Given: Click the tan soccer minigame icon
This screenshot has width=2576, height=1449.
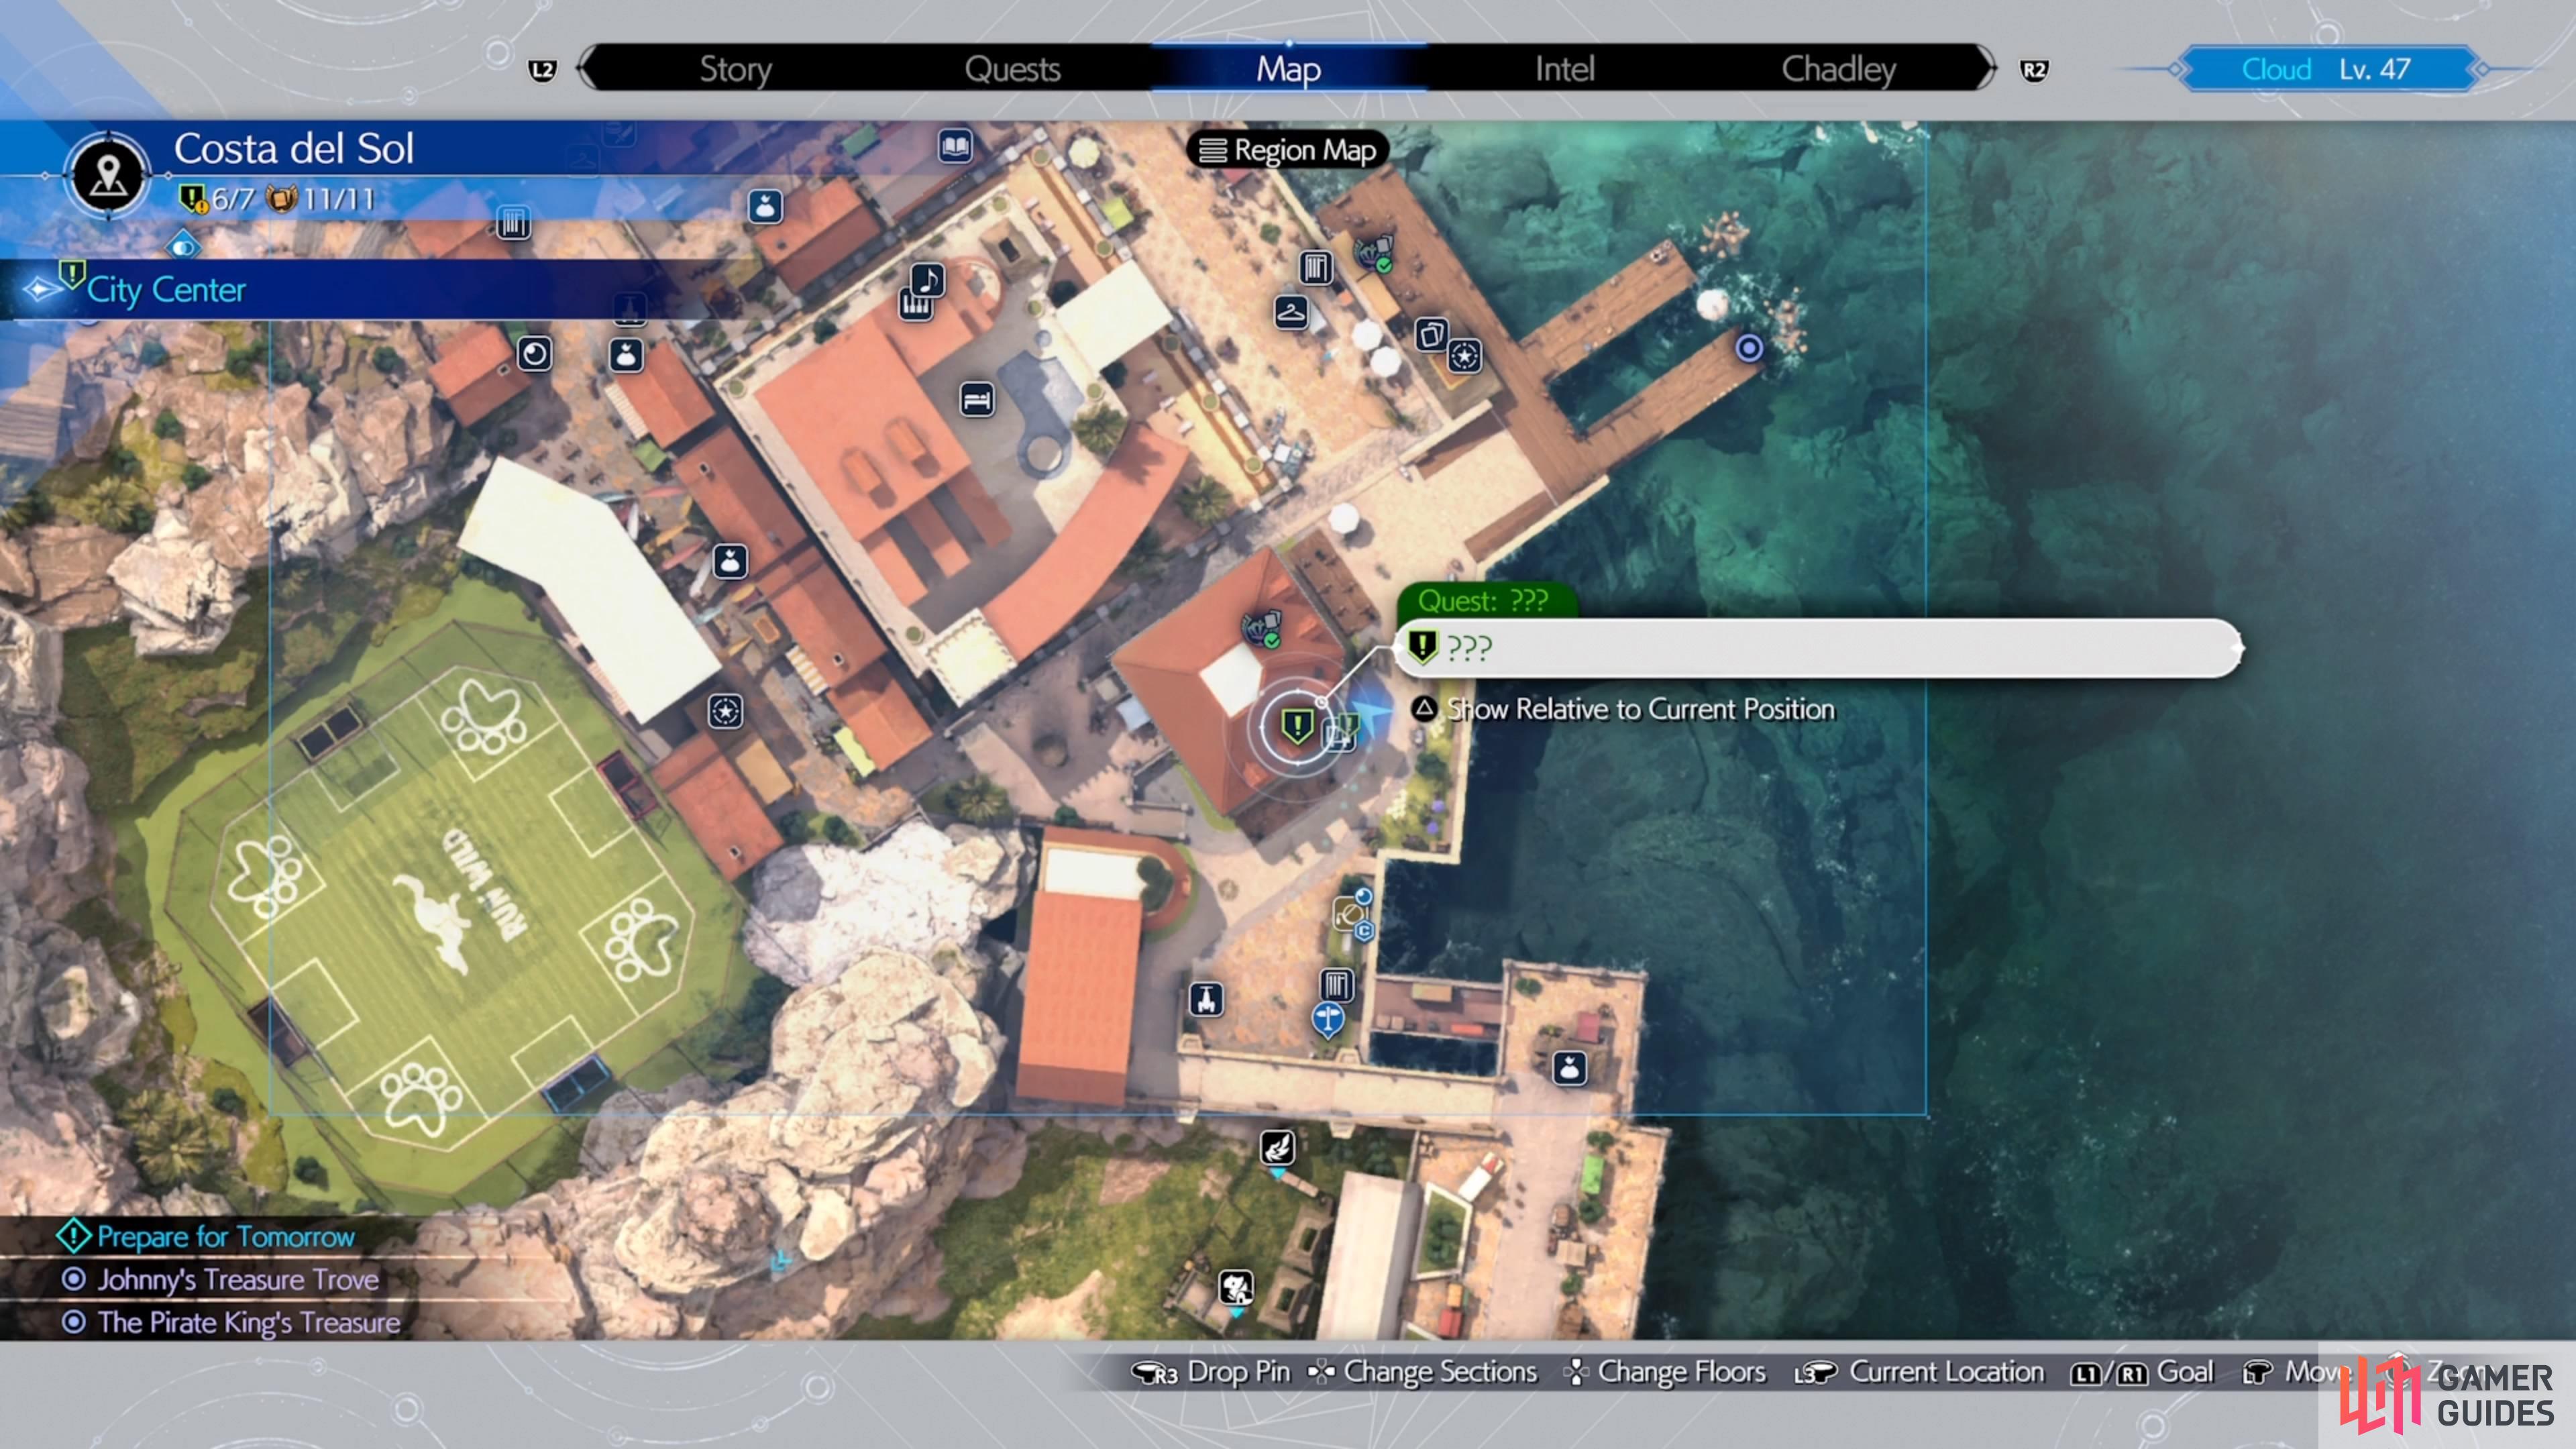Looking at the screenshot, I should (x=1349, y=913).
